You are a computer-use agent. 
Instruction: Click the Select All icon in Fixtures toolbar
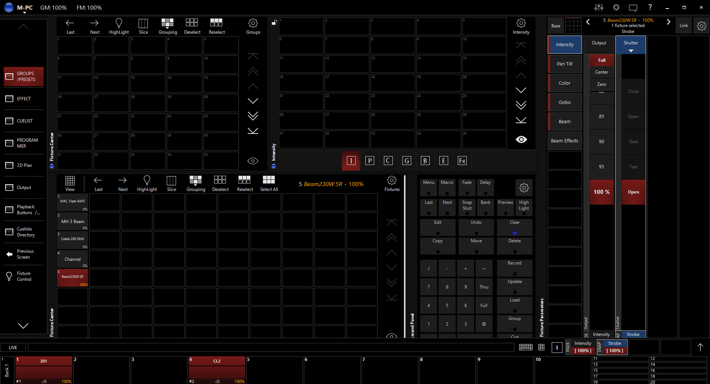coord(268,180)
